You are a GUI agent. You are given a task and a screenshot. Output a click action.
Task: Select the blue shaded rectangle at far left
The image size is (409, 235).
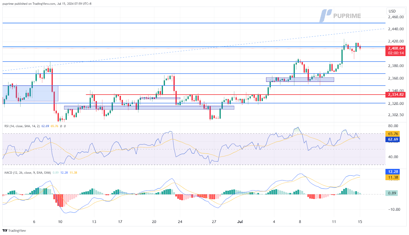point(30,93)
